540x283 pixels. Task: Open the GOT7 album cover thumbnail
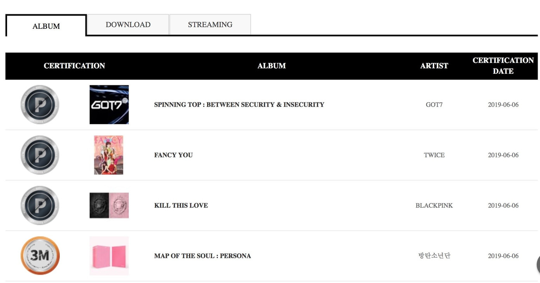tap(109, 105)
